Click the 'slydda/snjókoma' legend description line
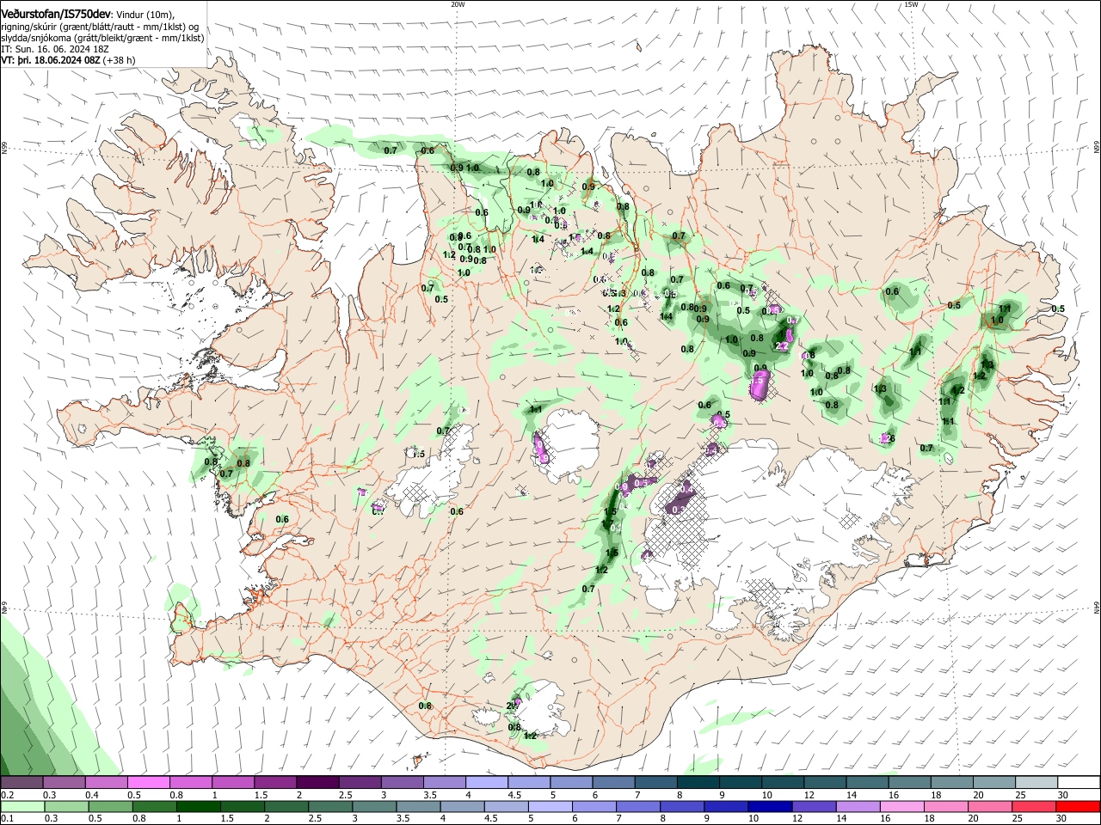Viewport: 1101px width, 825px height. [102, 38]
